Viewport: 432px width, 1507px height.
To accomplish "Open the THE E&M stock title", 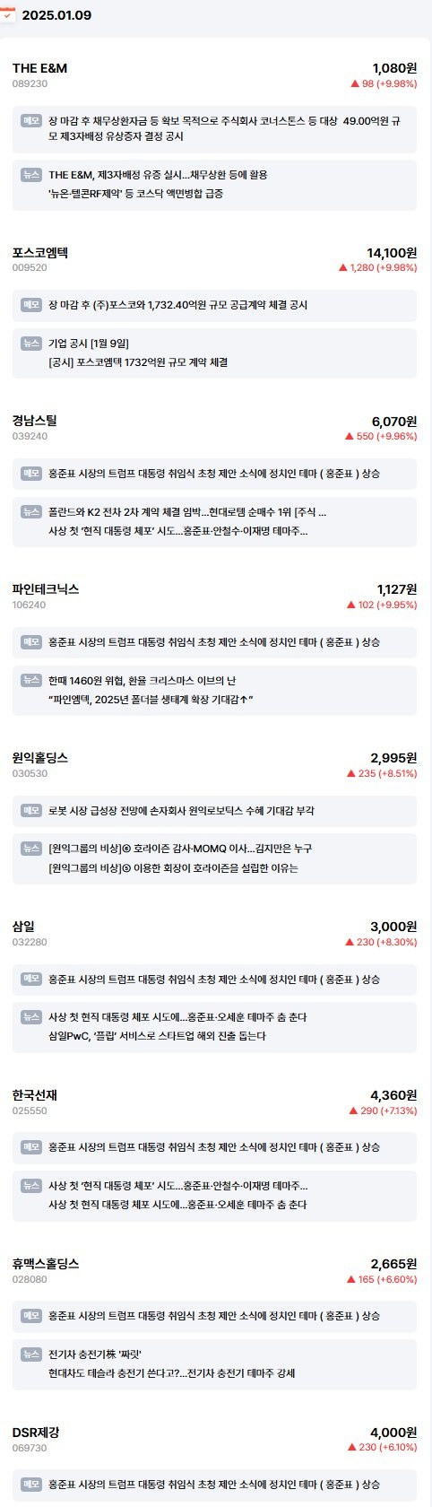I will (39, 68).
